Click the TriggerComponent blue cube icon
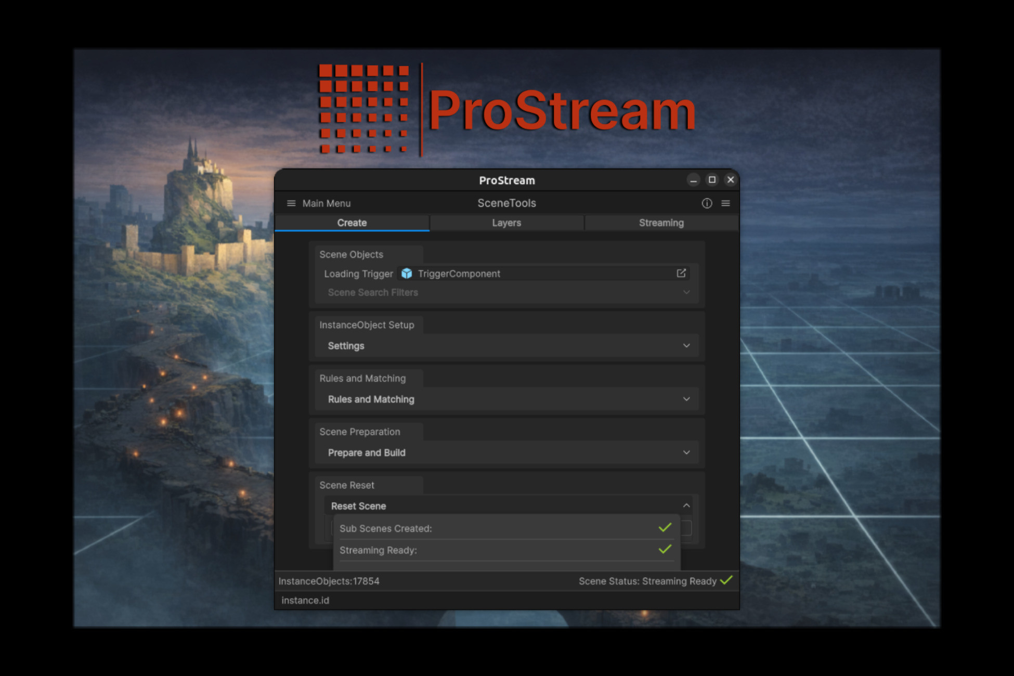 tap(407, 274)
